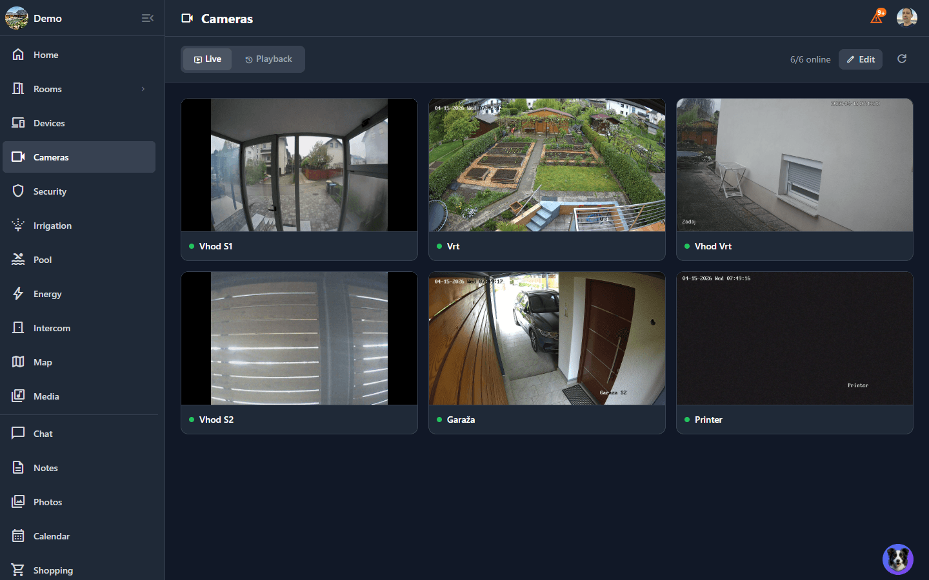Click the Edit button
This screenshot has width=929, height=580.
860,59
